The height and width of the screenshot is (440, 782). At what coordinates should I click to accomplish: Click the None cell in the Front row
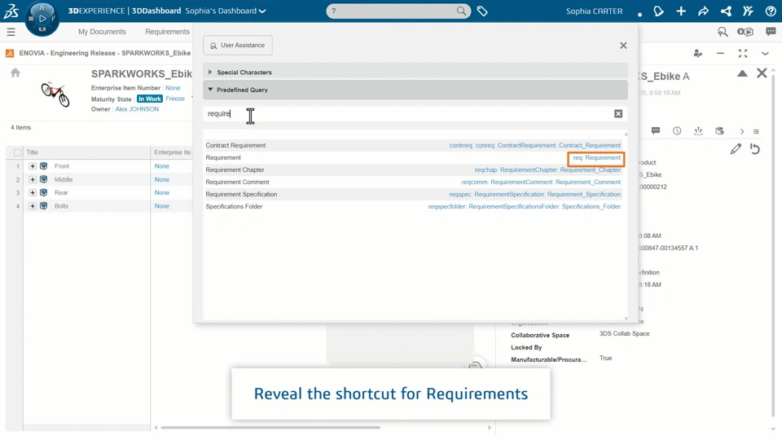point(161,166)
